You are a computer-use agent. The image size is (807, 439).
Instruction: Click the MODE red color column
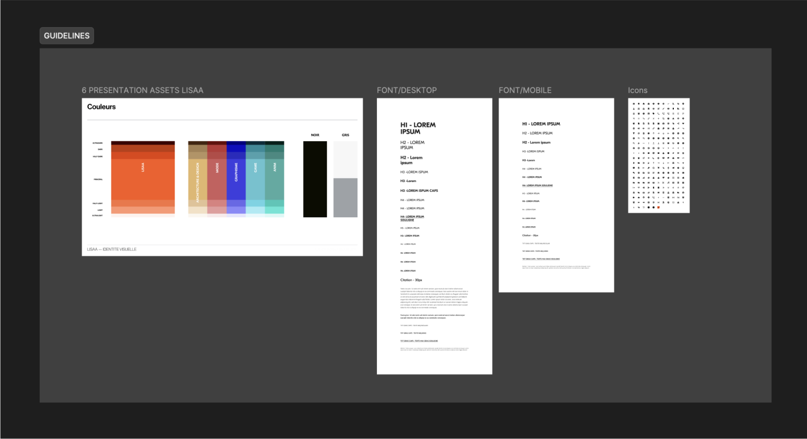tap(217, 179)
